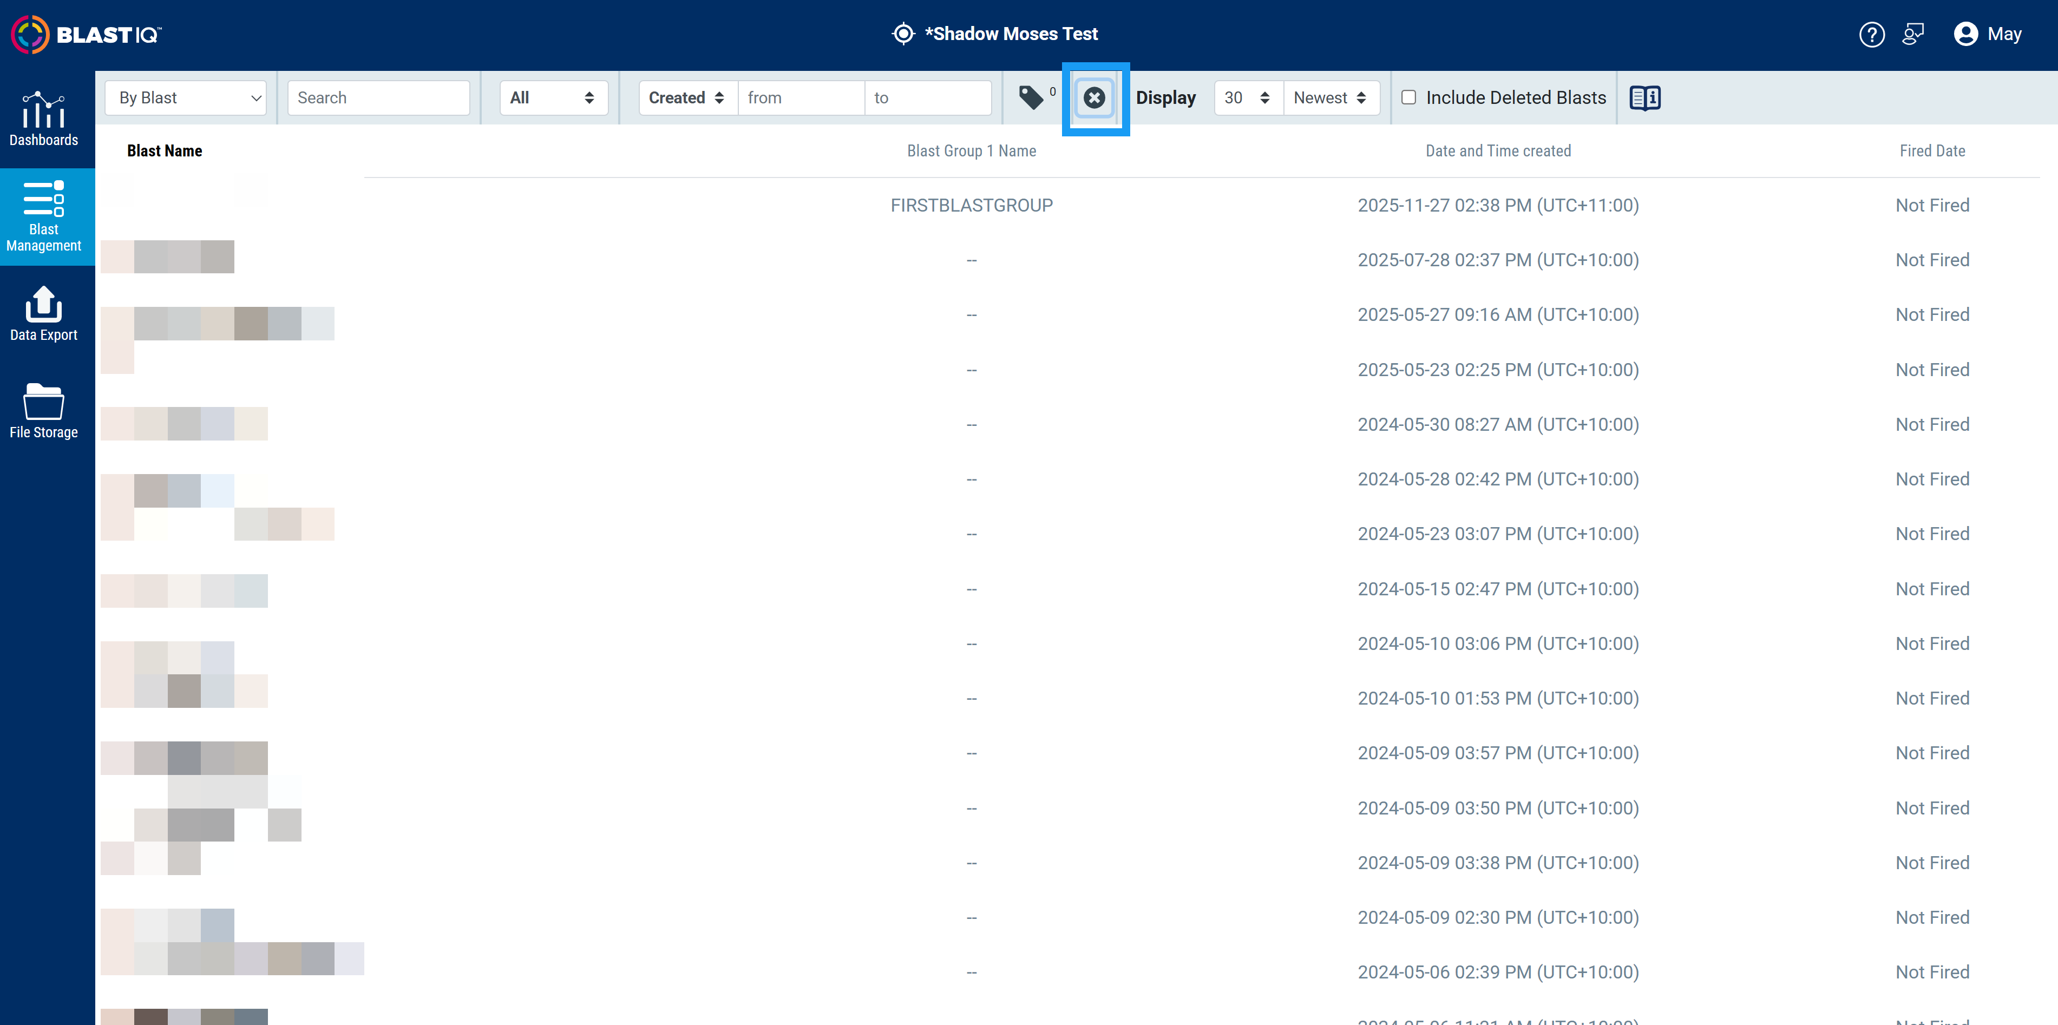Open the column guide book icon
This screenshot has width=2058, height=1025.
click(1645, 97)
